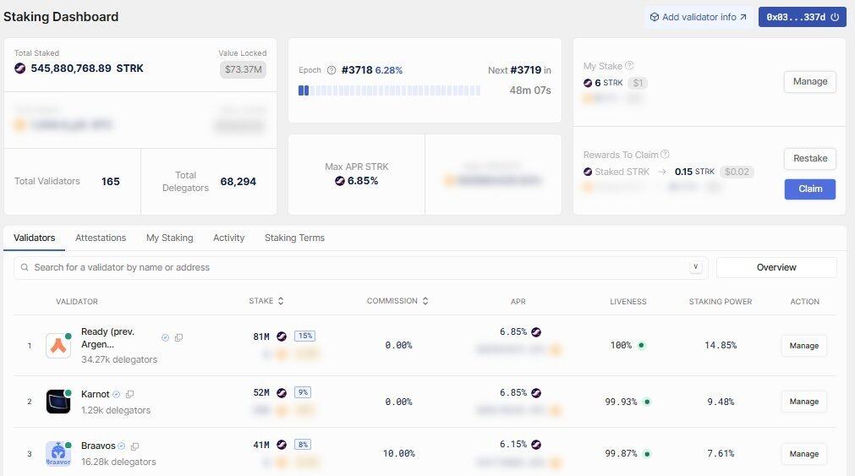Click the 99.93% liveness value
This screenshot has width=855, height=476.
621,402
